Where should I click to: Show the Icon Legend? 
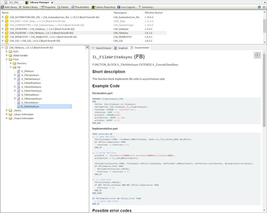pos(119,7)
